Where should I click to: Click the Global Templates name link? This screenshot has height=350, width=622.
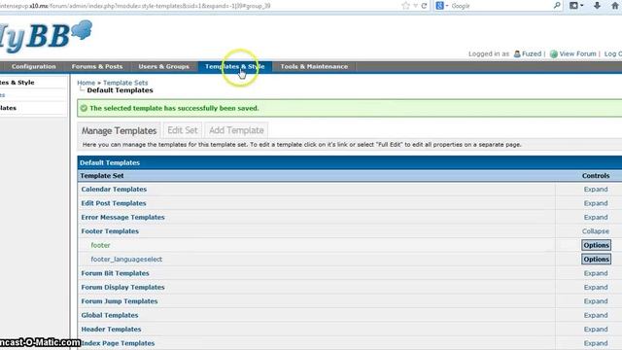[110, 315]
